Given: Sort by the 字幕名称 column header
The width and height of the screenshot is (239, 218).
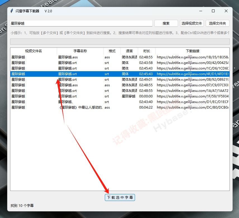Looking at the screenshot, I should click(80, 51).
